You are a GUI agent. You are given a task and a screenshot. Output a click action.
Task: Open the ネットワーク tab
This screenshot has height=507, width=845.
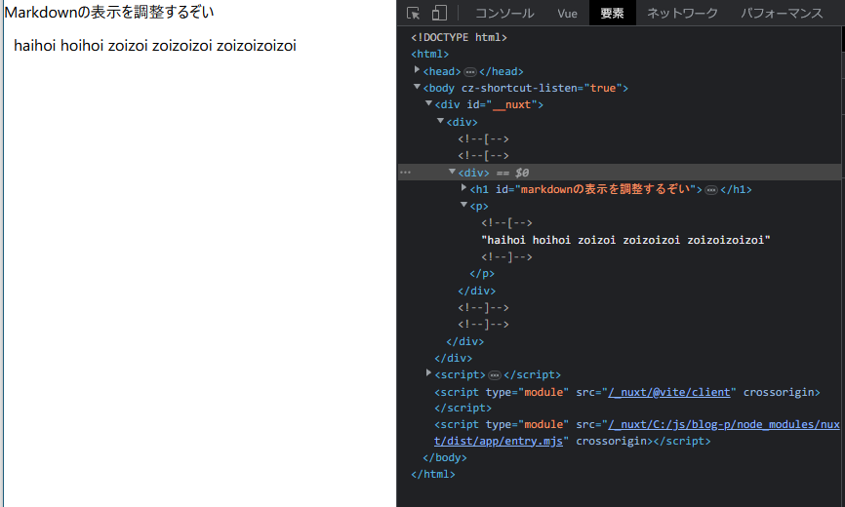(682, 13)
